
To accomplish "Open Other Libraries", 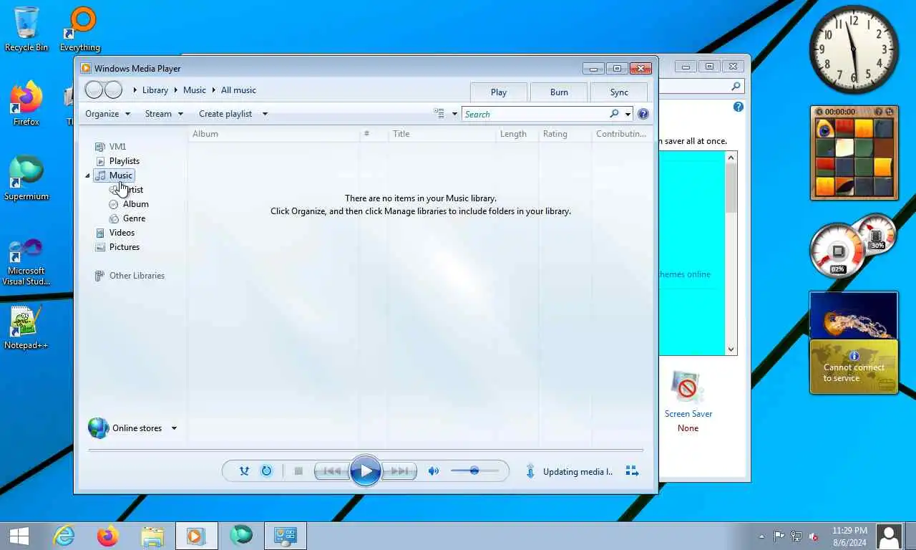I will click(x=130, y=276).
